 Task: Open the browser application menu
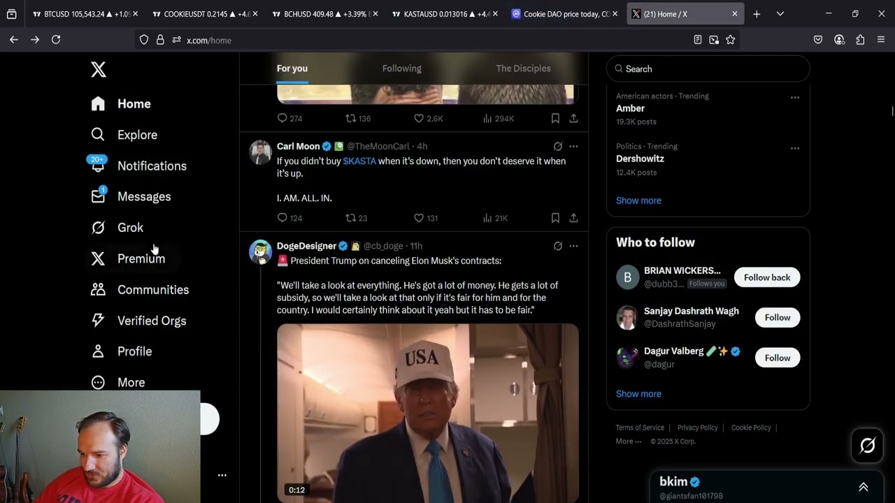[x=881, y=40]
